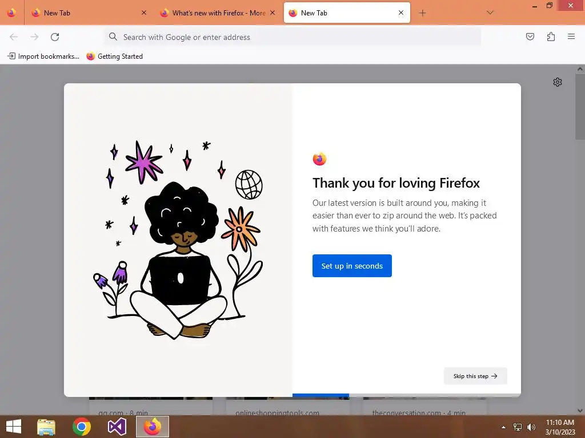Expand the list all tabs chevron
The width and height of the screenshot is (585, 438).
pos(490,13)
